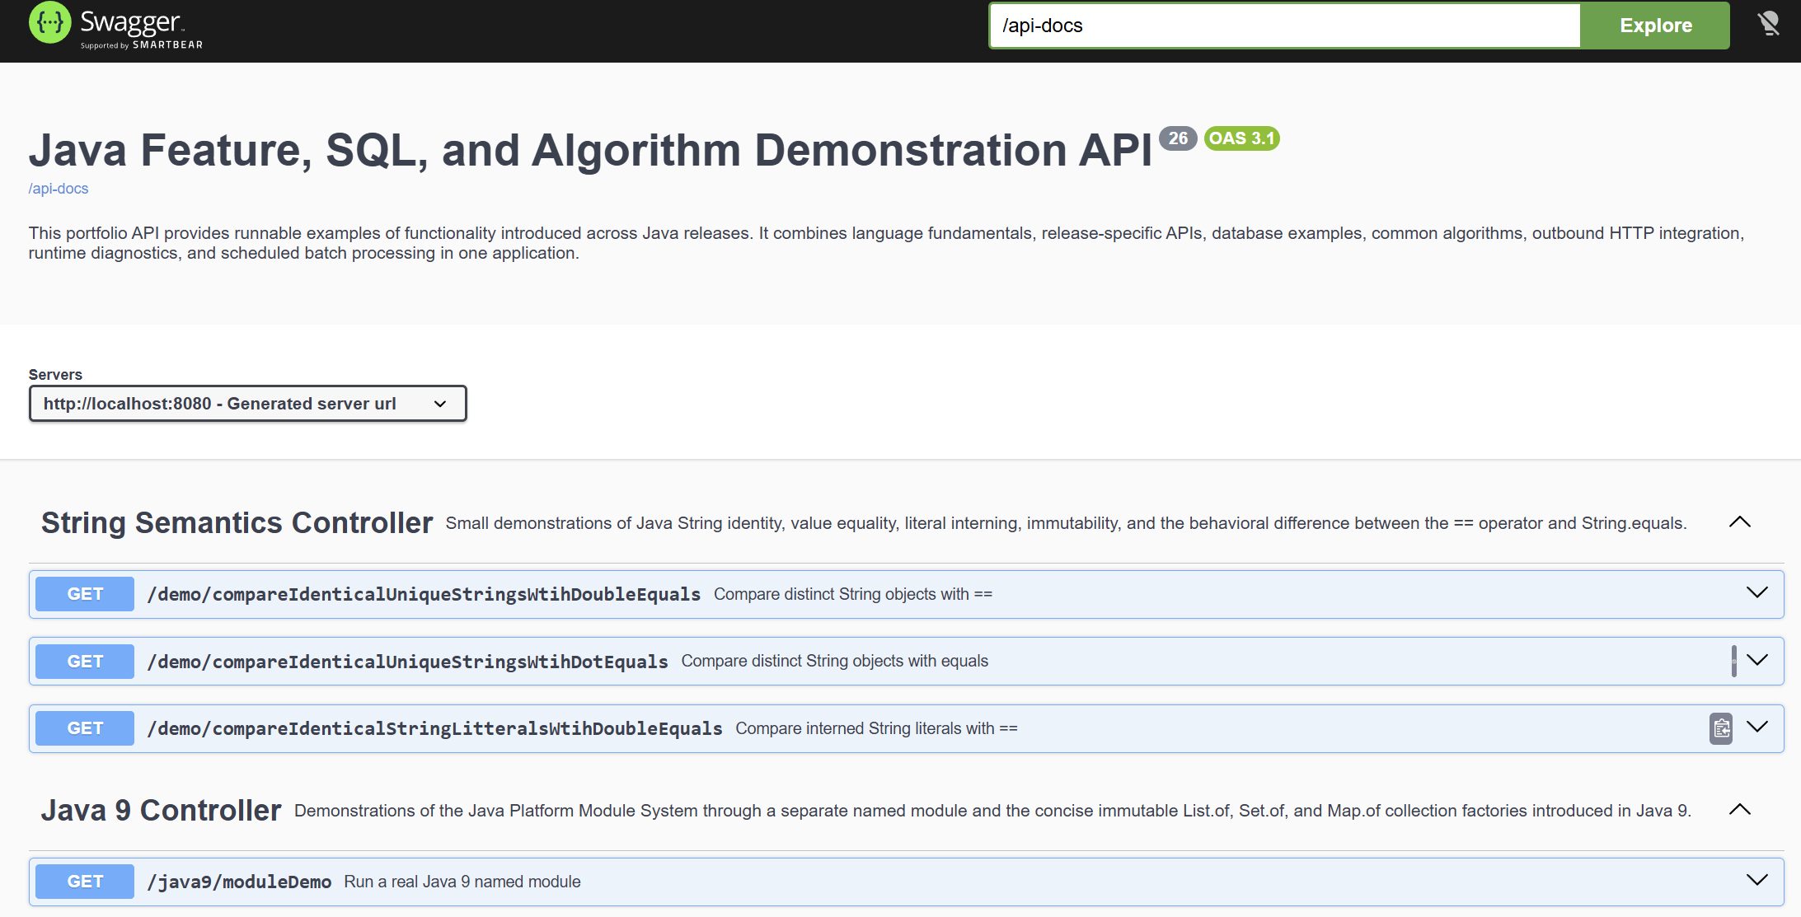Click the OAS 3.1 badge

(x=1242, y=138)
